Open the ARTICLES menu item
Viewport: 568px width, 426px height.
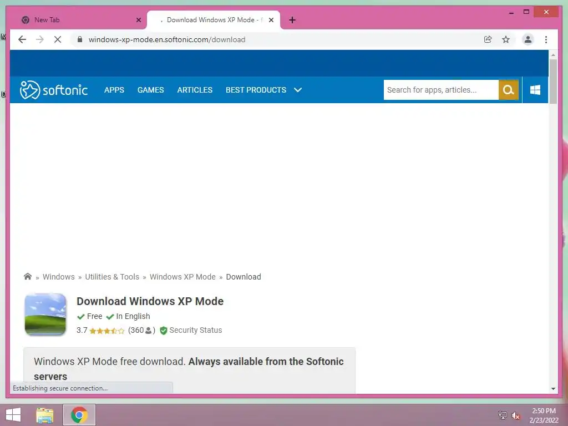(195, 90)
